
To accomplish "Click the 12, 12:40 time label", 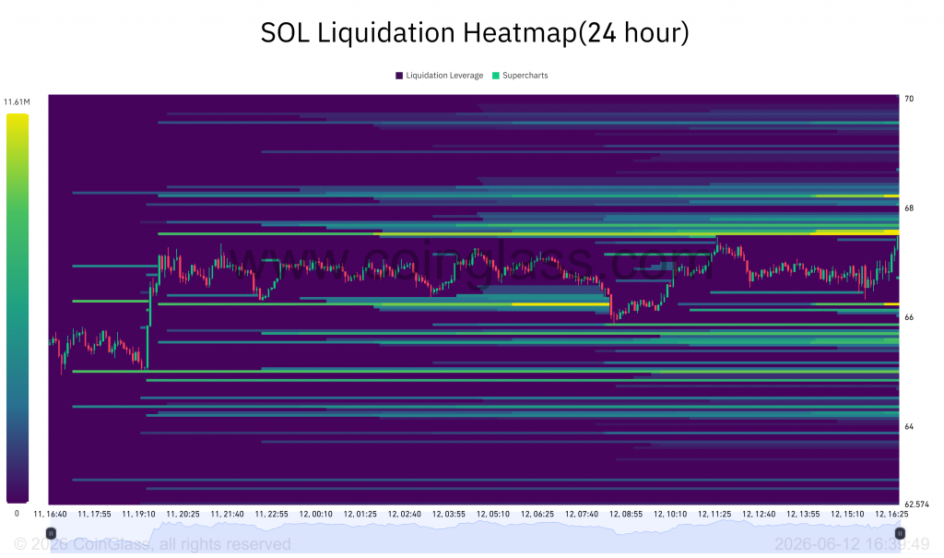I will pos(759,514).
